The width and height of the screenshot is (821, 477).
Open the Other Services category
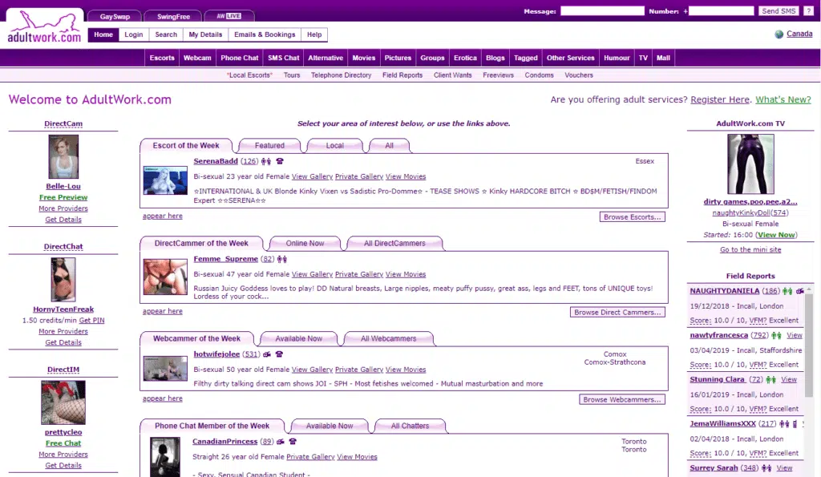point(570,58)
